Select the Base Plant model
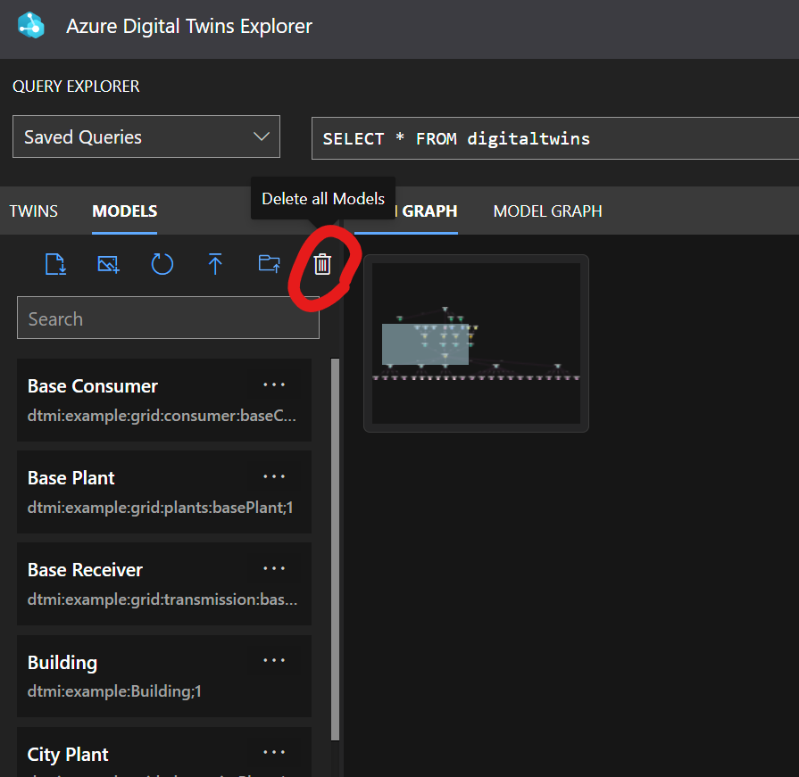The image size is (799, 777). pos(164,492)
